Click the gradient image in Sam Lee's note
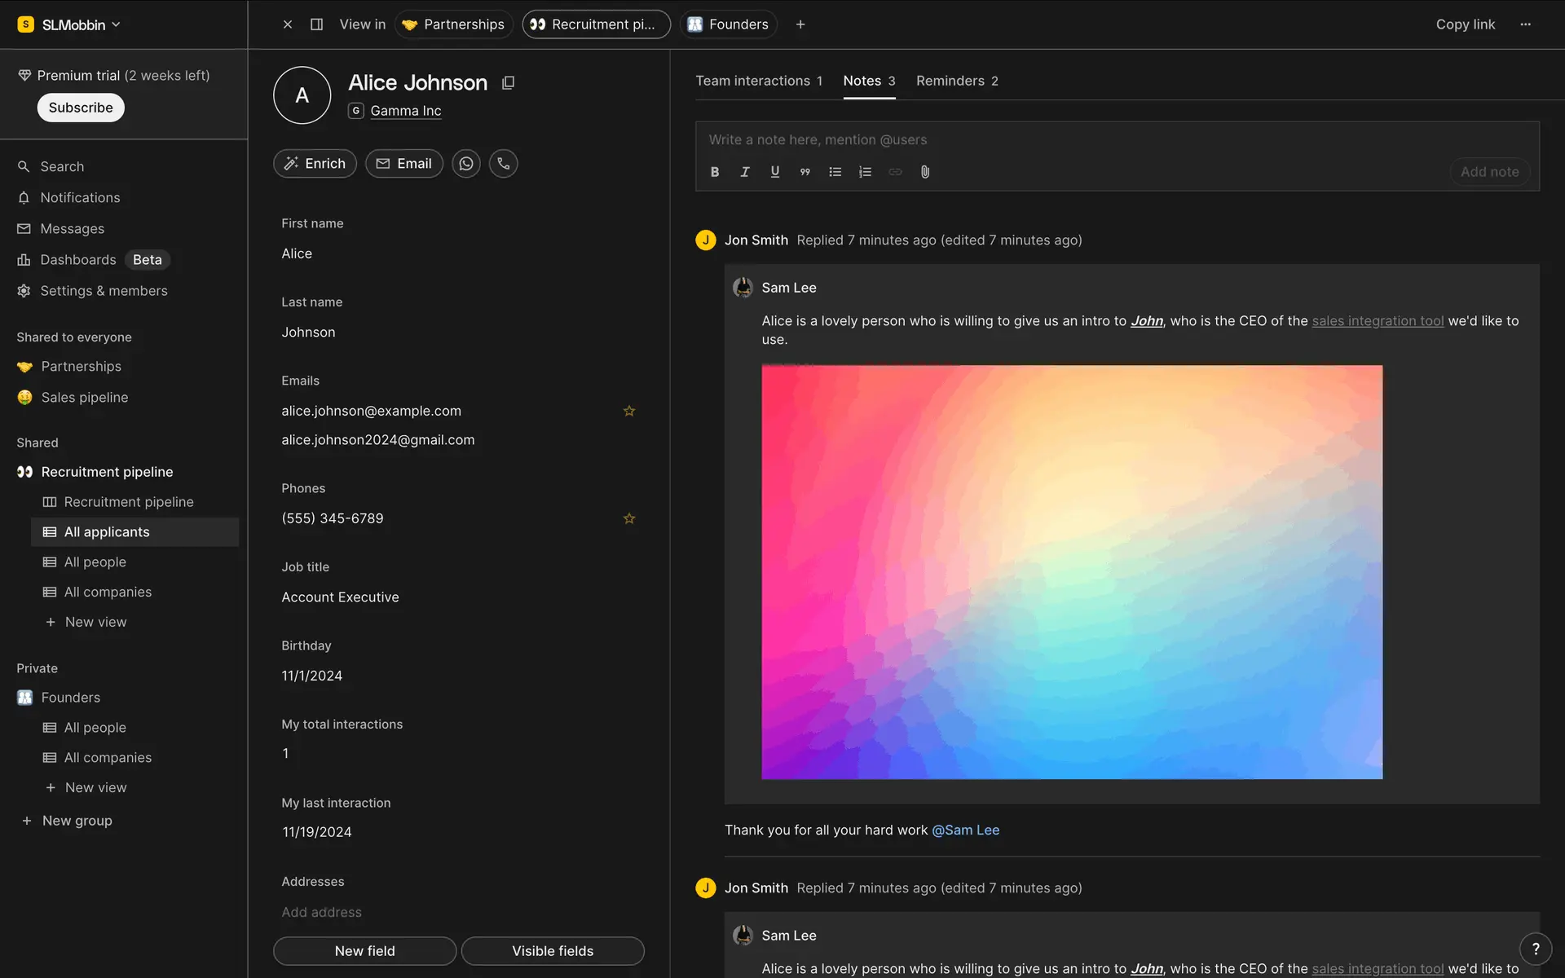 coord(1072,572)
